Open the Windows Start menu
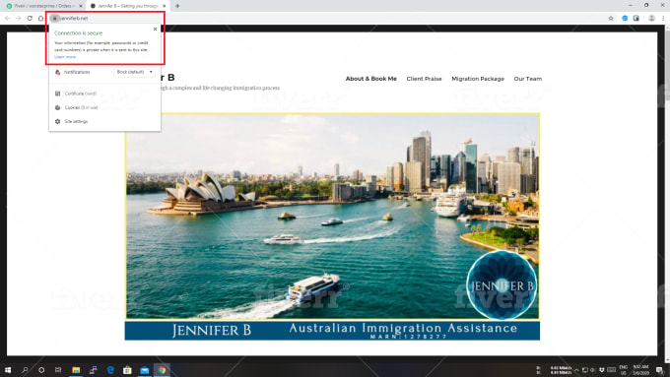This screenshot has width=670, height=377. tap(8, 370)
